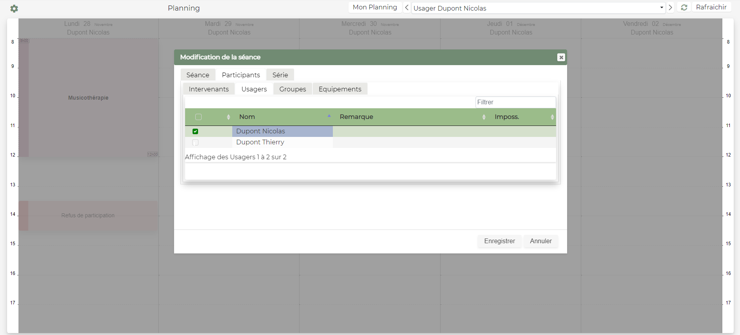740x335 pixels.
Task: Sort by Nom column arrow
Action: pyautogui.click(x=329, y=116)
